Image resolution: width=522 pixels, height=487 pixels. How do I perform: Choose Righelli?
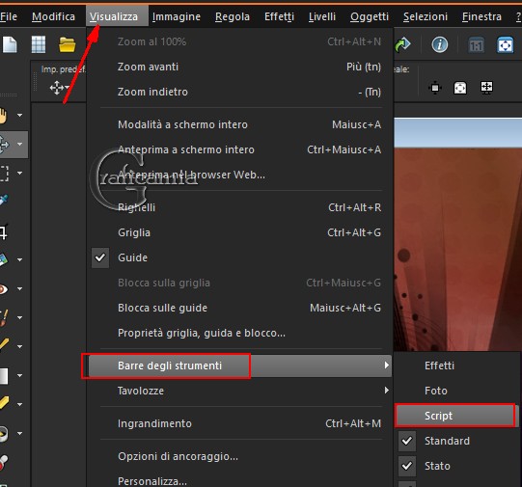239,207
